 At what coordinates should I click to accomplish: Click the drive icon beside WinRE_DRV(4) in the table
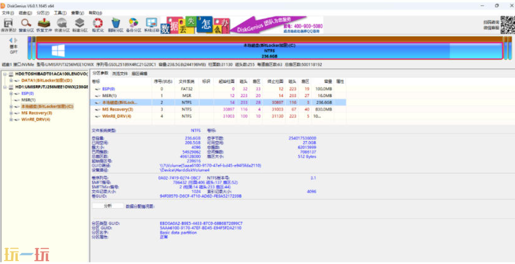pyautogui.click(x=97, y=116)
